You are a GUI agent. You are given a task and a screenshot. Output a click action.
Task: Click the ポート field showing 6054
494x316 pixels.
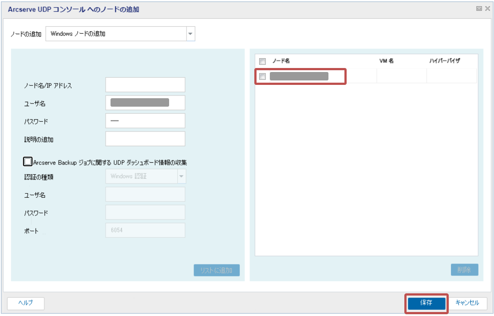(145, 230)
